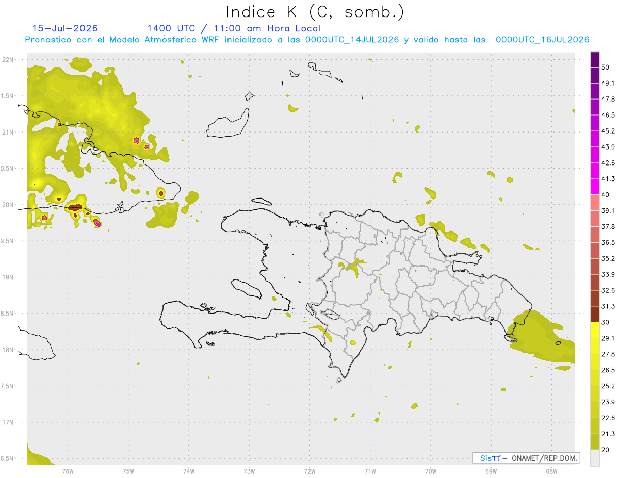Click the colorbar label '36.5'
This screenshot has height=478, width=619.
(x=608, y=242)
